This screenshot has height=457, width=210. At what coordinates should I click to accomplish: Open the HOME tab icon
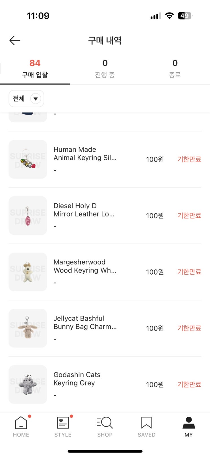click(x=21, y=423)
